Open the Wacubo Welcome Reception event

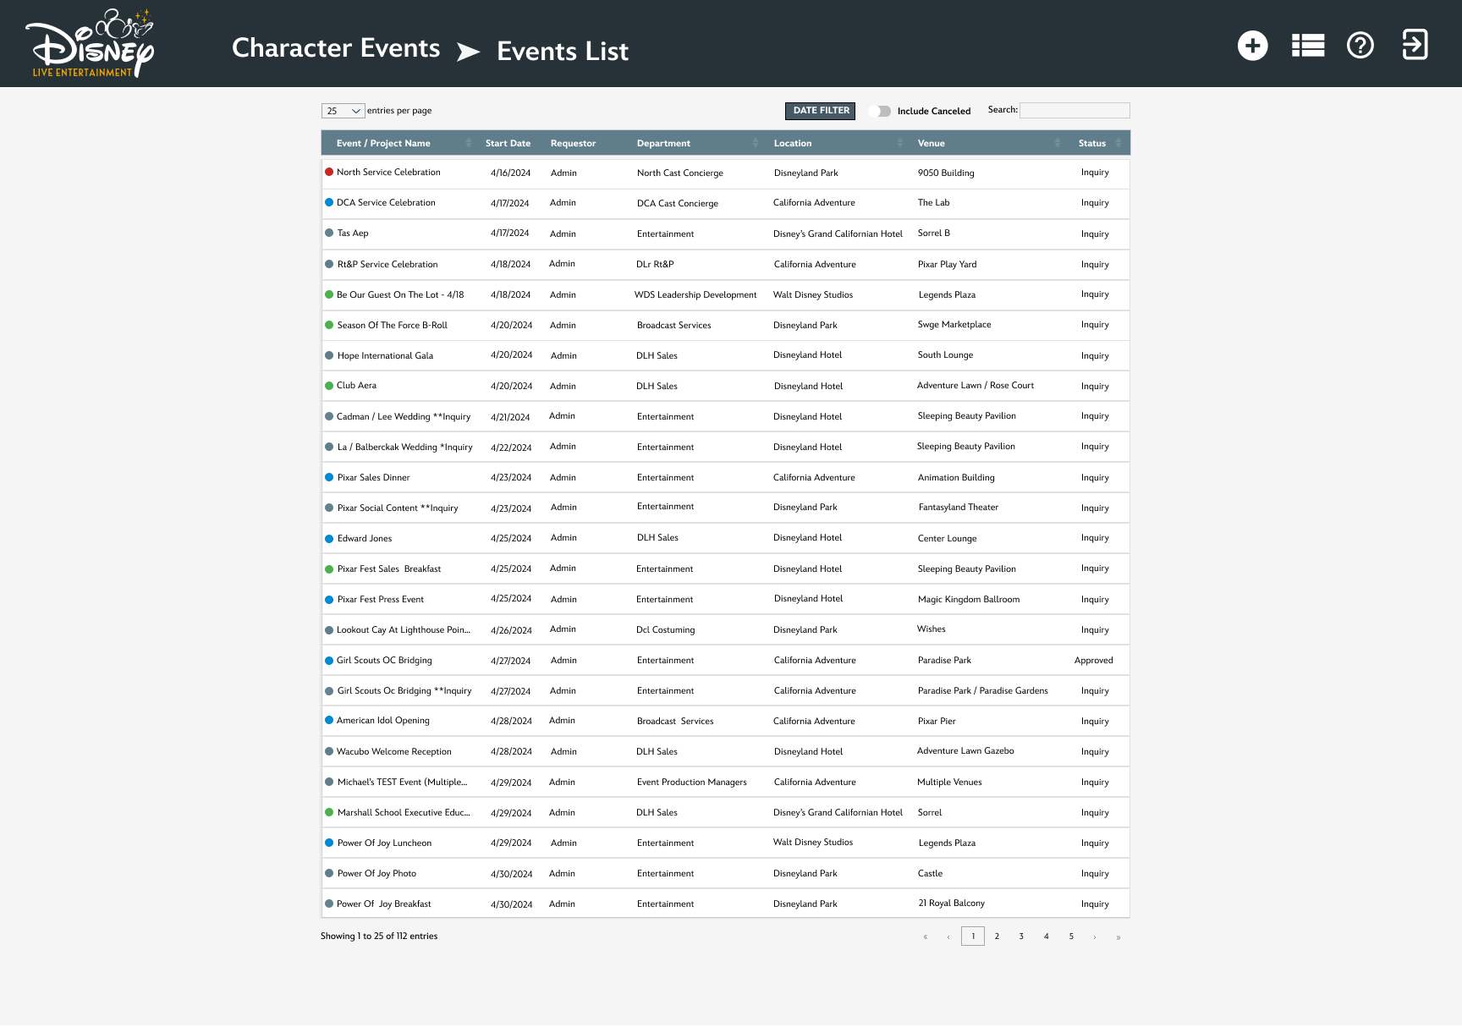click(x=394, y=751)
